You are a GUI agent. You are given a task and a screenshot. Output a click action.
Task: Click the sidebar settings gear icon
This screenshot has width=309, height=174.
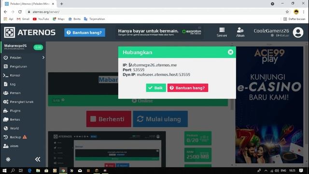tap(8, 159)
